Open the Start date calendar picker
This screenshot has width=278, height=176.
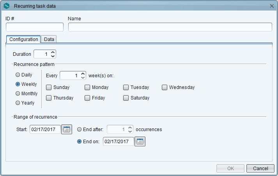[67, 130]
